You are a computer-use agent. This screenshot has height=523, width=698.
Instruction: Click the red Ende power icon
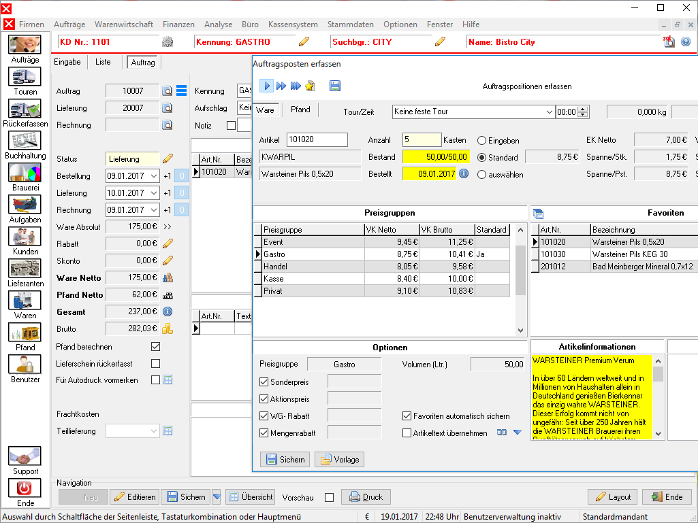[x=25, y=488]
